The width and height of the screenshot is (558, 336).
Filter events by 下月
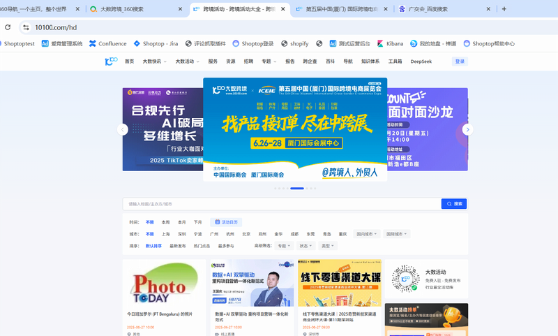coord(197,222)
